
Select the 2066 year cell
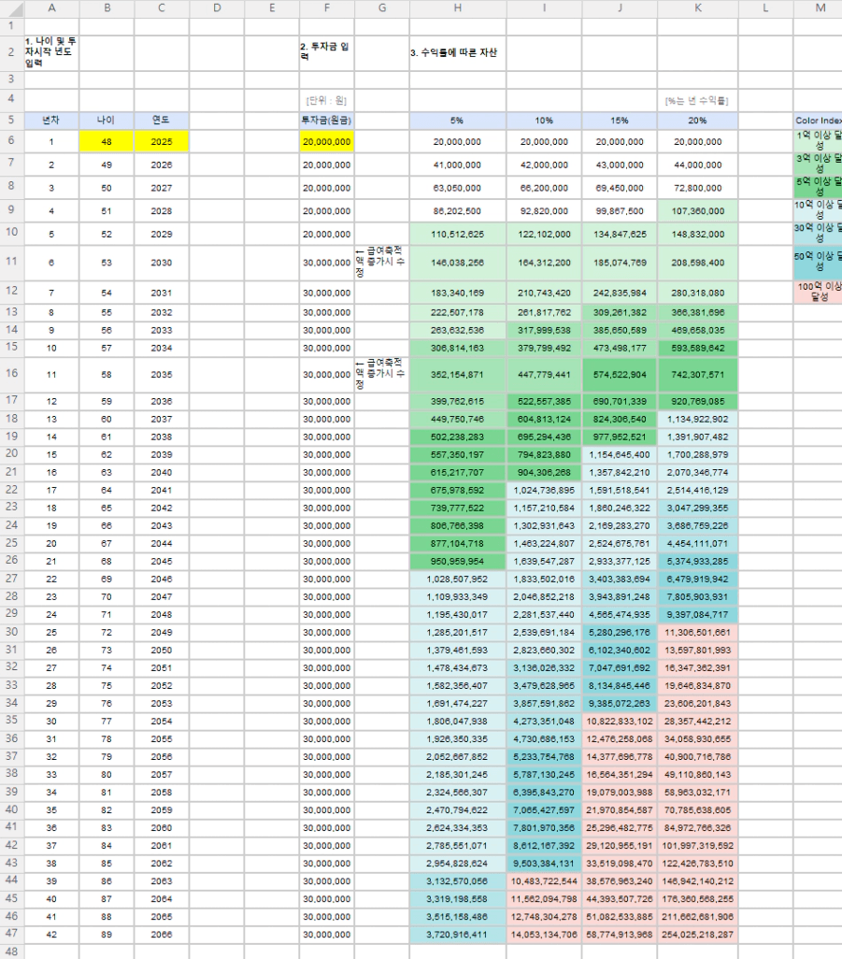162,934
